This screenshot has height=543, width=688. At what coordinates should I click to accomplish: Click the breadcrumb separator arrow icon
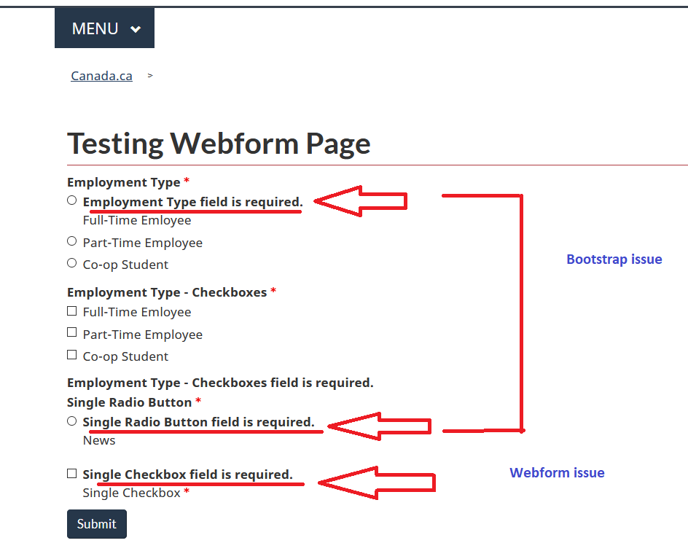[x=149, y=75]
